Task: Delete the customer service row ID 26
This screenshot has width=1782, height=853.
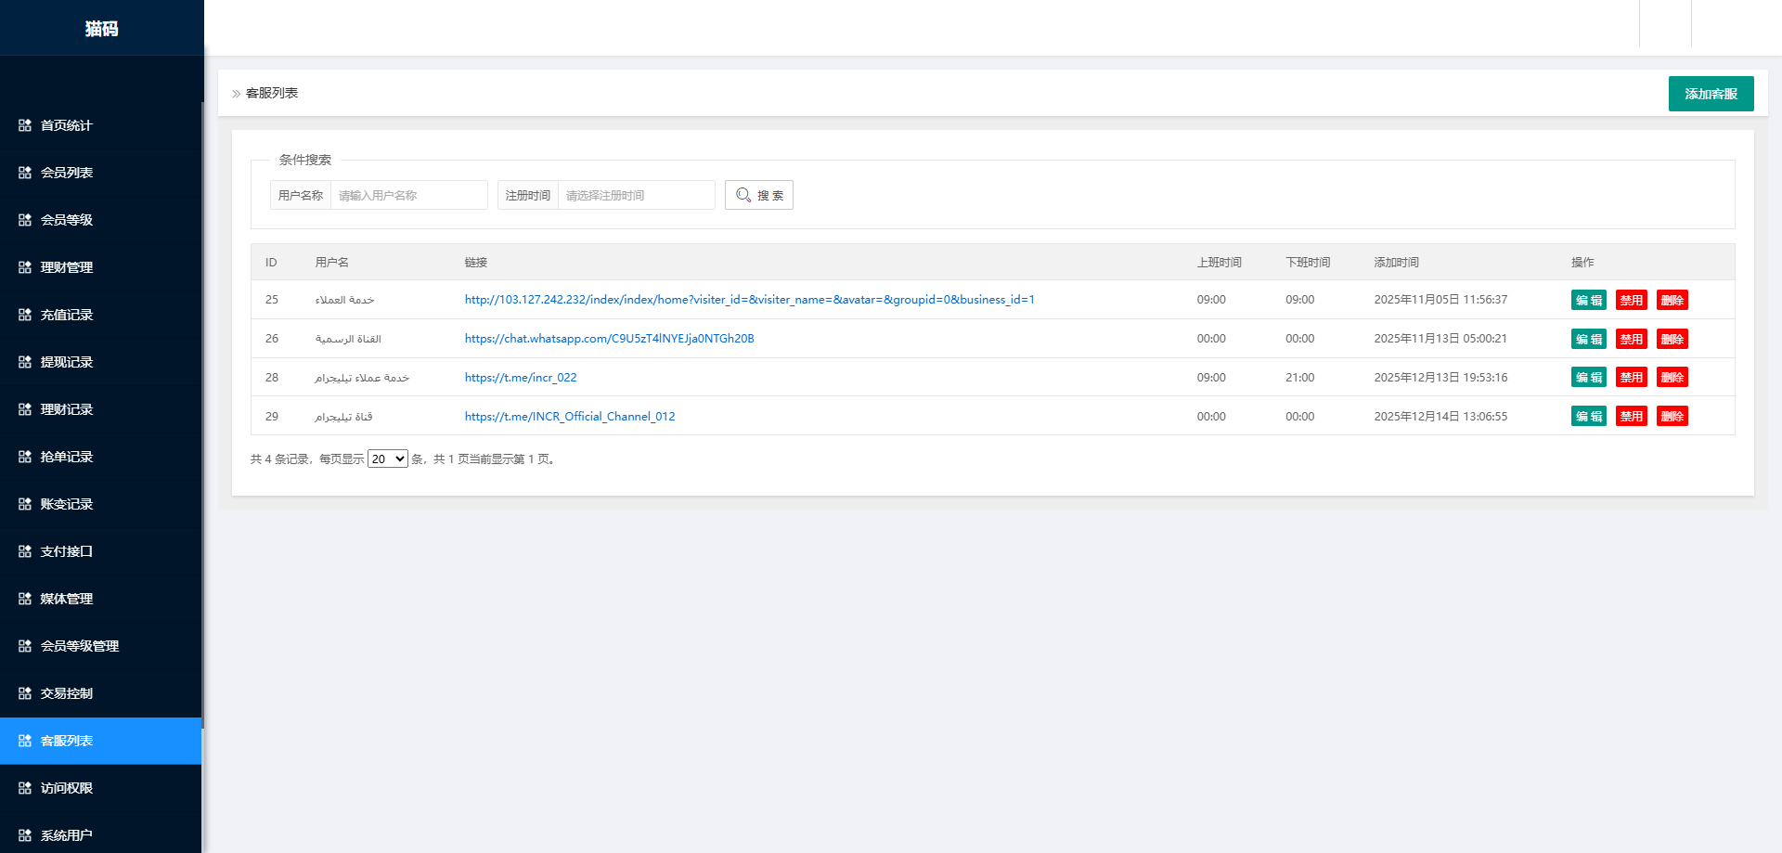Action: [x=1672, y=339]
